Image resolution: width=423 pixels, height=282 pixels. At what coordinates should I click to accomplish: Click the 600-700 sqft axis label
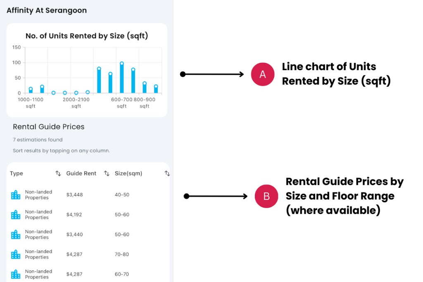(121, 102)
